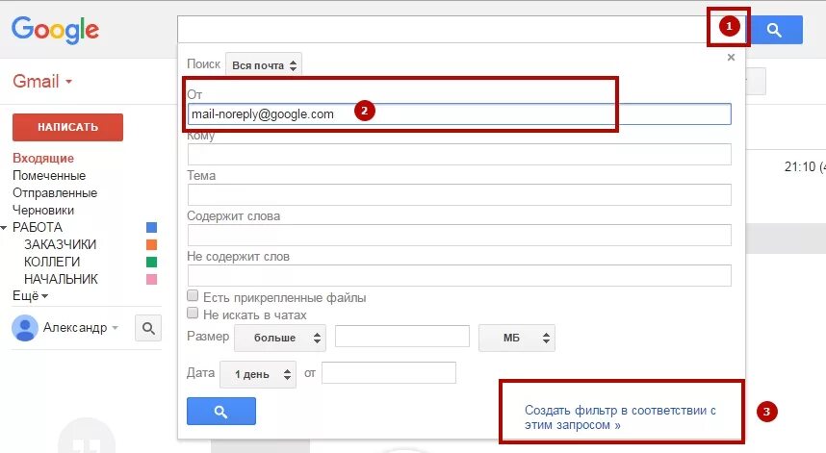
Task: Click the Тема subject input field
Action: click(x=459, y=194)
